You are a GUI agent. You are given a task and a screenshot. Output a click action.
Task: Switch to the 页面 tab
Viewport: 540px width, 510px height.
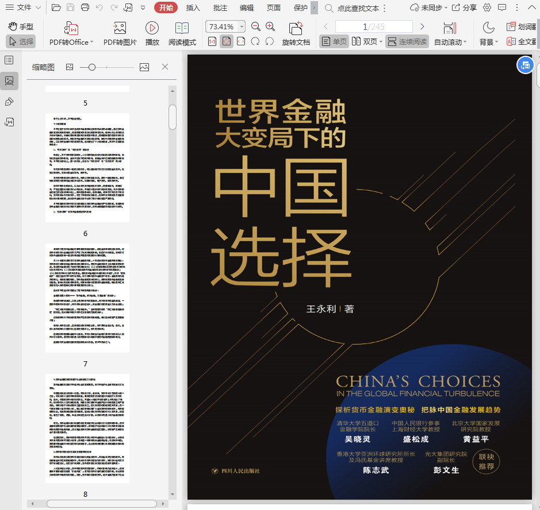(273, 7)
